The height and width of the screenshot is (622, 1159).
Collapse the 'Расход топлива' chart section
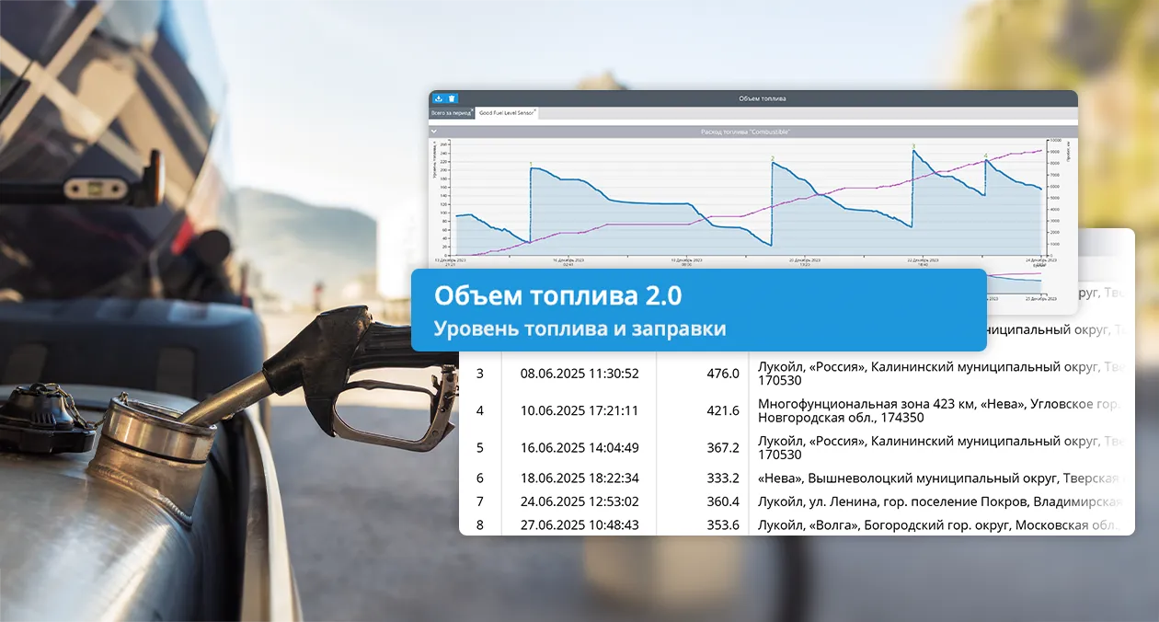pyautogui.click(x=434, y=132)
